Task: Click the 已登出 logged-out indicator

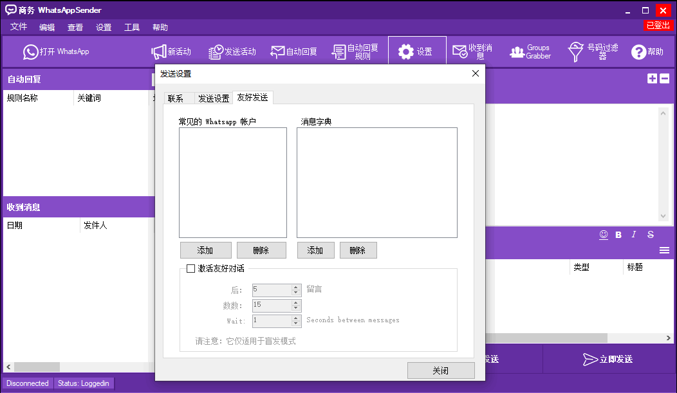Action: click(x=658, y=25)
